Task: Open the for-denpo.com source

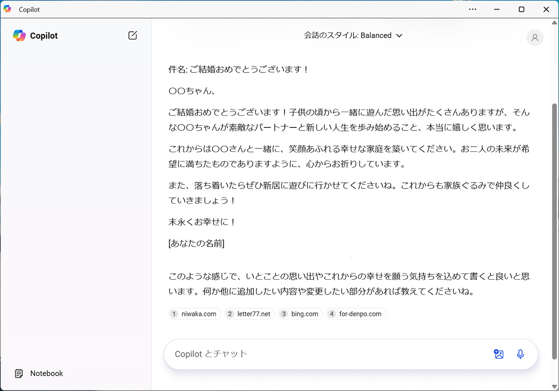Action: point(356,314)
